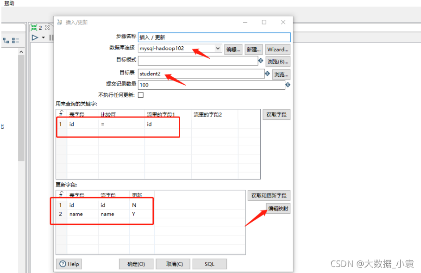Browse tables with 浏览... button
The image size is (421, 273).
click(281, 74)
